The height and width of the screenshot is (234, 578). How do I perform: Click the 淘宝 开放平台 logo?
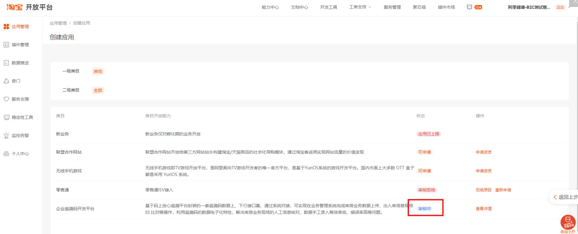click(29, 7)
